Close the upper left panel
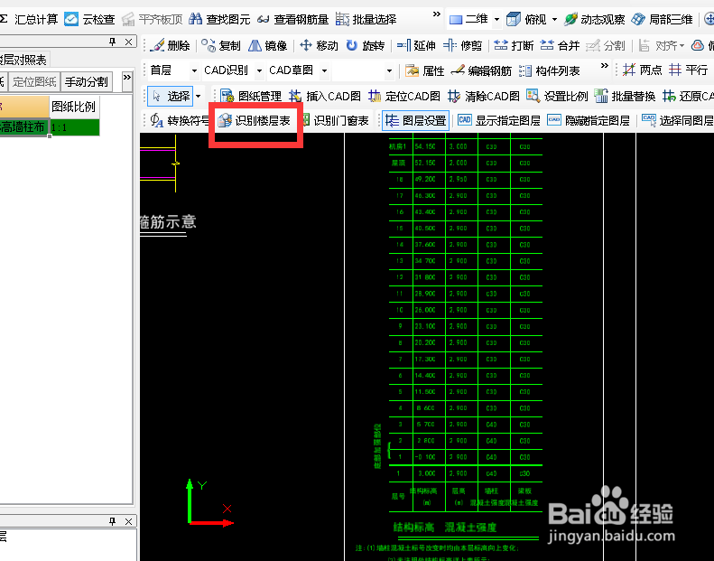 pyautogui.click(x=128, y=42)
